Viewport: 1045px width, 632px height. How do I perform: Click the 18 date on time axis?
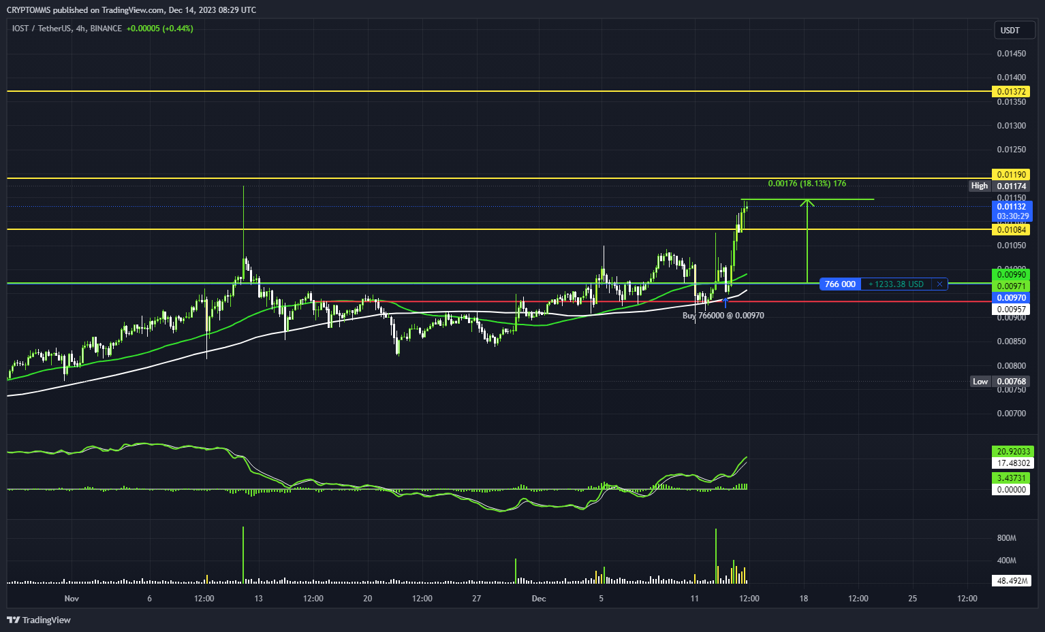(804, 599)
